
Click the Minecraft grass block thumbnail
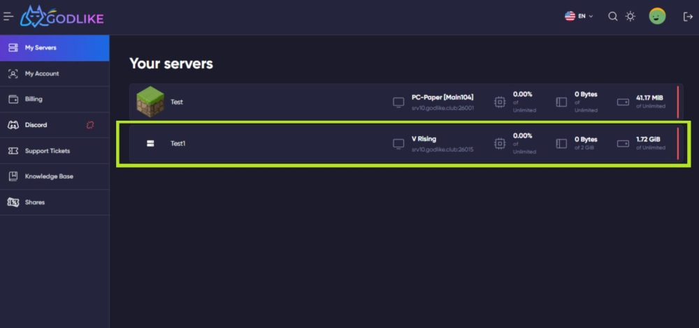(x=150, y=101)
